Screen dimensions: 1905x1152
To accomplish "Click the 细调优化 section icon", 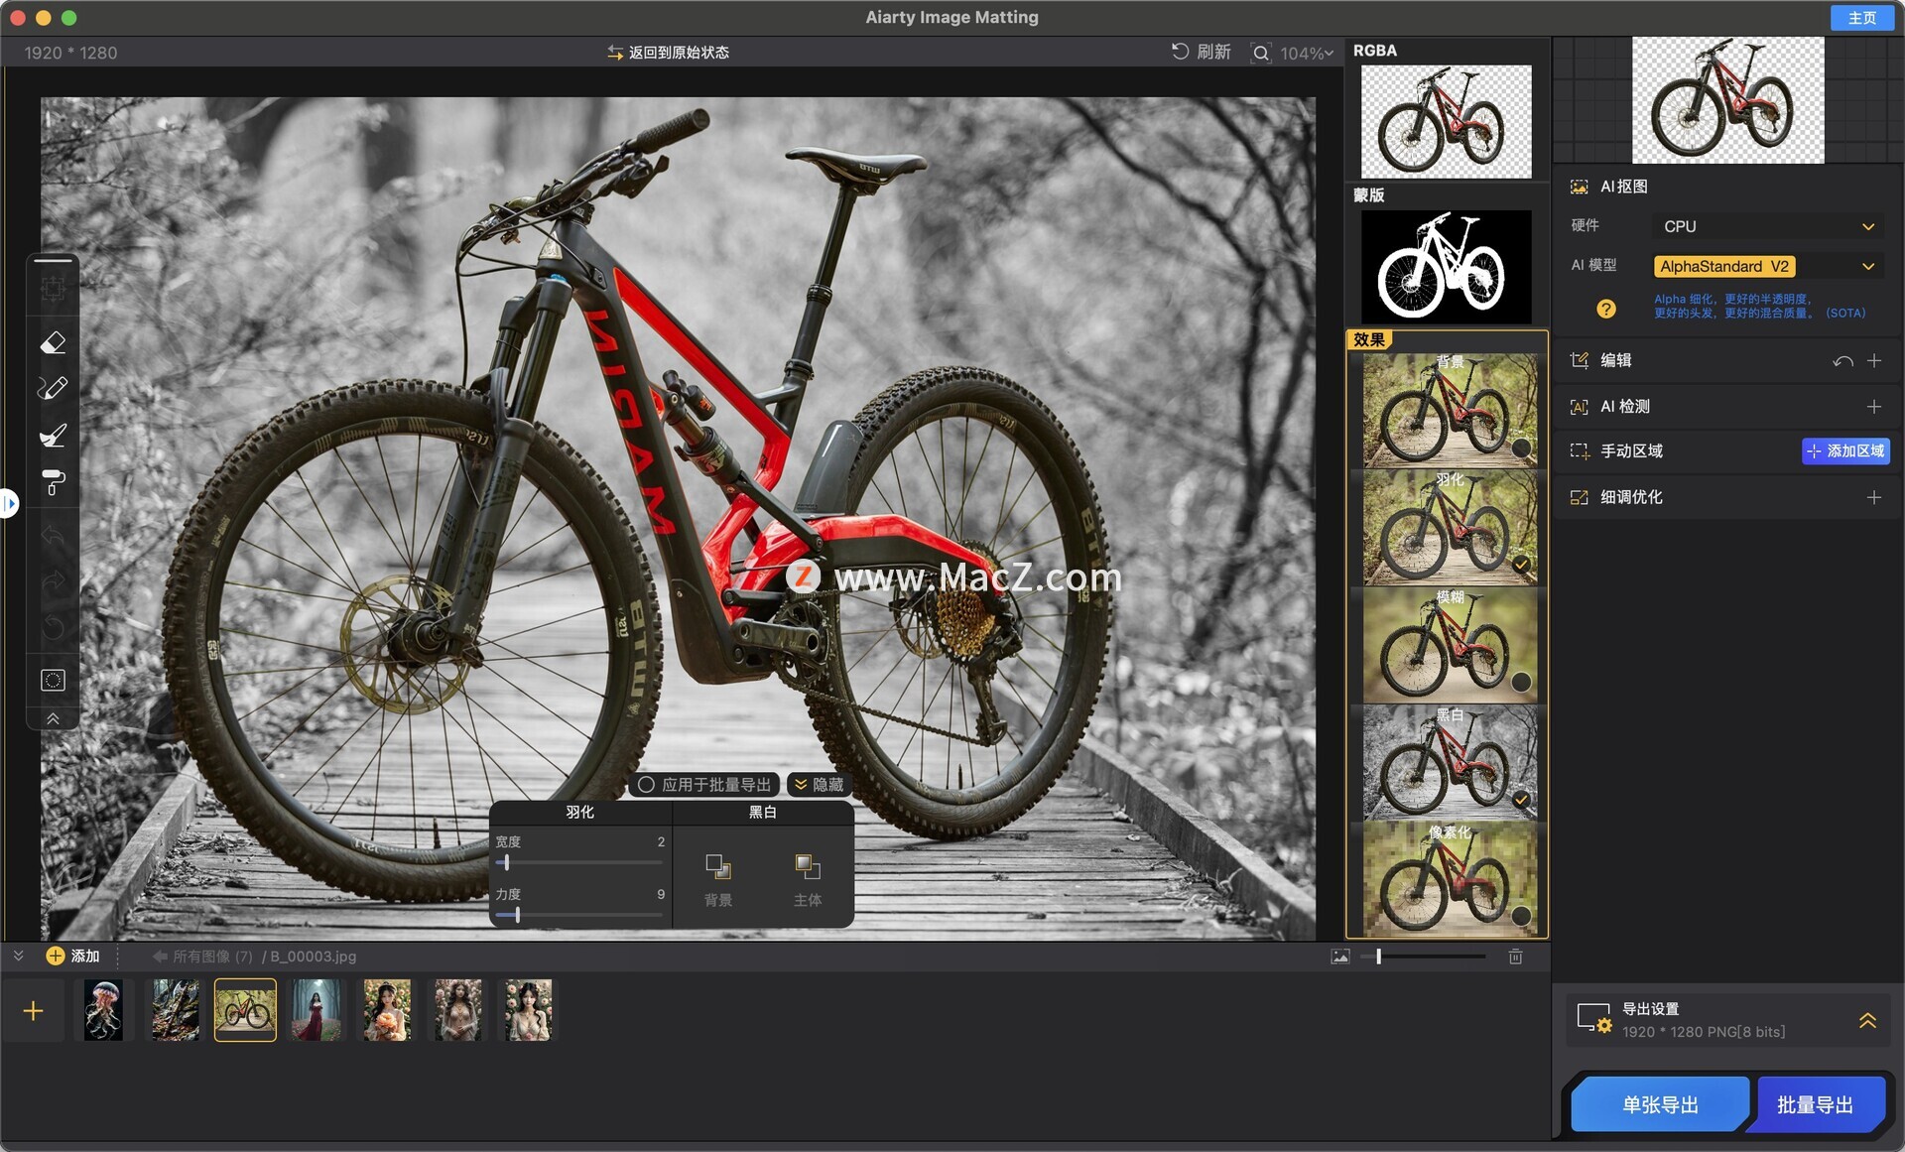I will (x=1579, y=497).
